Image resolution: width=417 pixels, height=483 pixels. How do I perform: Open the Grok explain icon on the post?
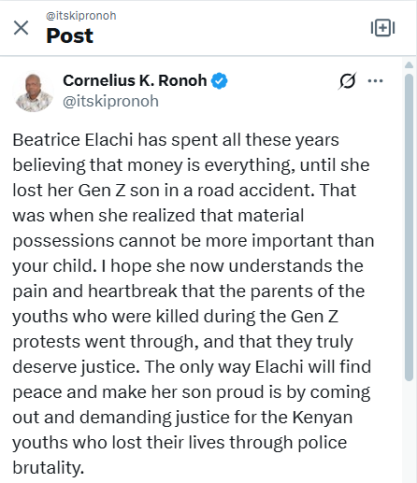coord(347,81)
